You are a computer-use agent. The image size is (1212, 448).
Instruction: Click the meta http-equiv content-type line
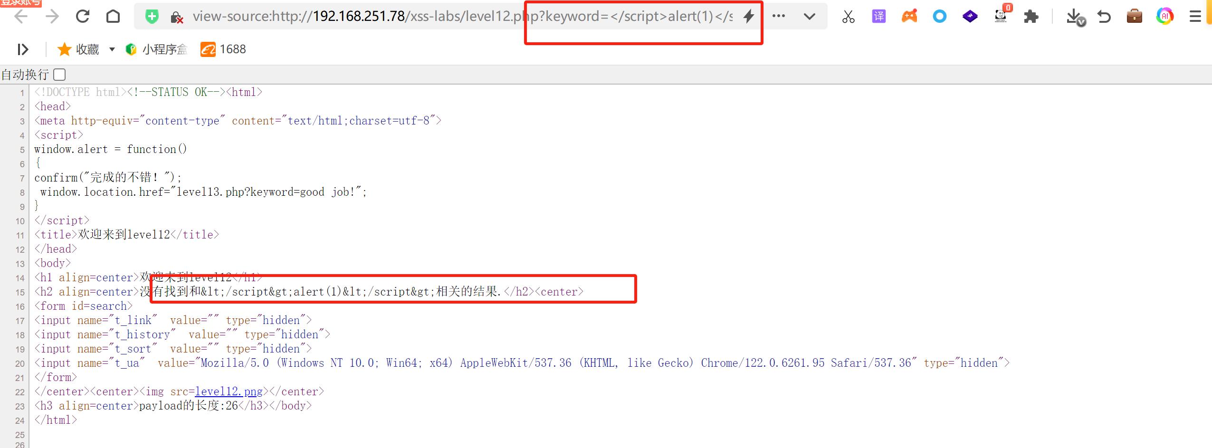(x=238, y=121)
